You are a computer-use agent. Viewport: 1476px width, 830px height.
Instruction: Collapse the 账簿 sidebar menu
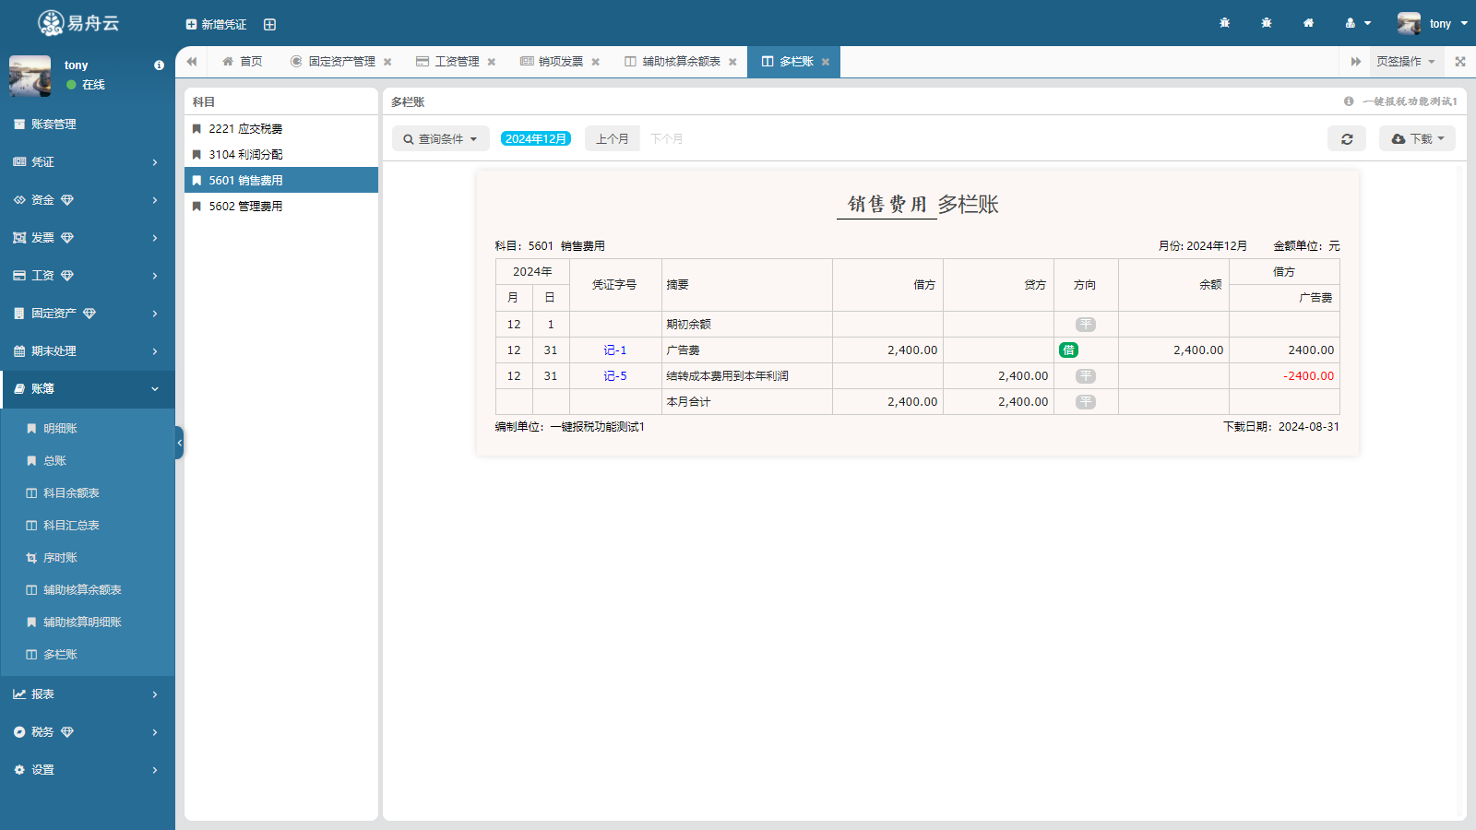pyautogui.click(x=88, y=388)
